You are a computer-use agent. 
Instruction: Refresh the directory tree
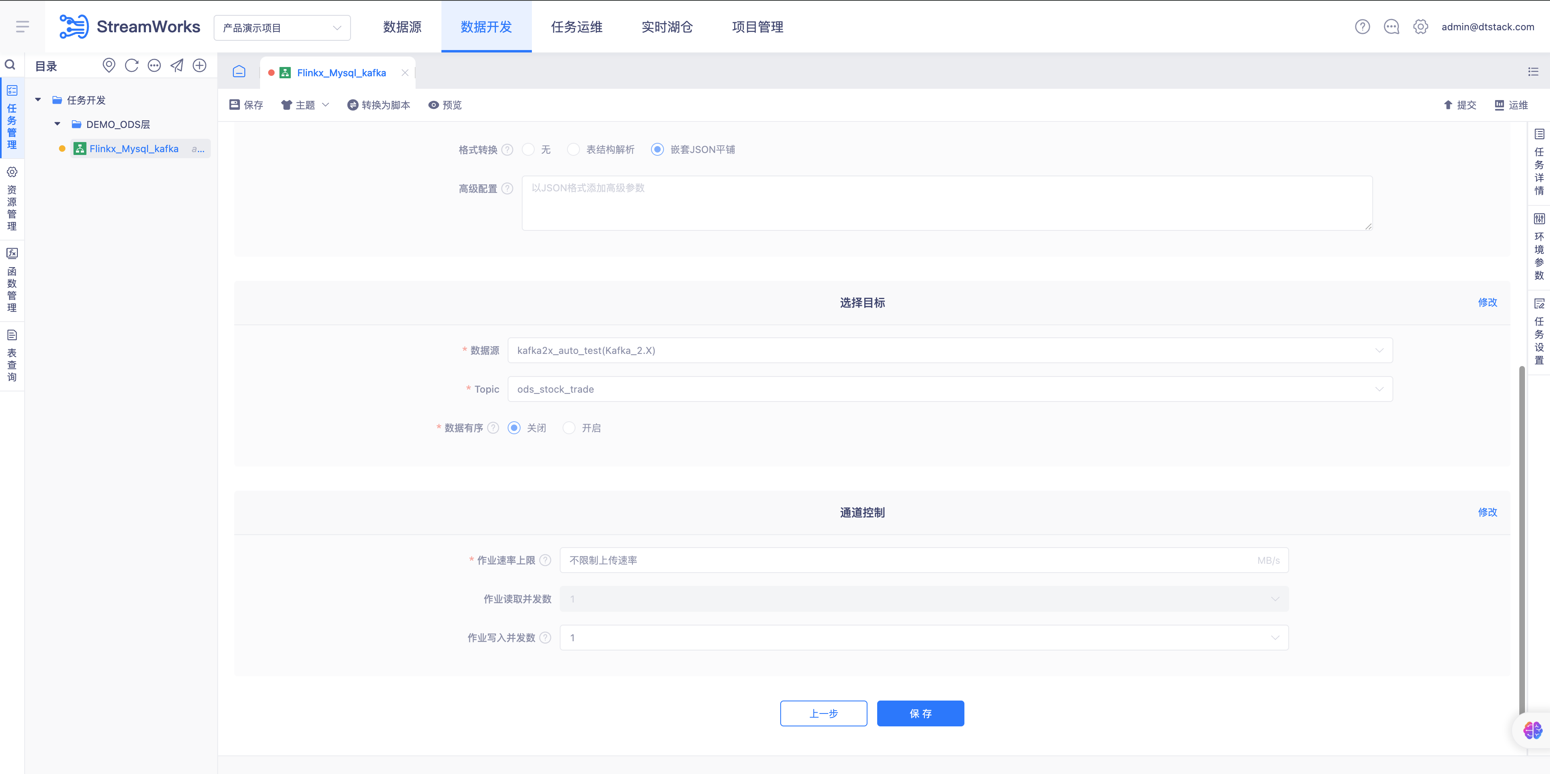click(x=131, y=65)
